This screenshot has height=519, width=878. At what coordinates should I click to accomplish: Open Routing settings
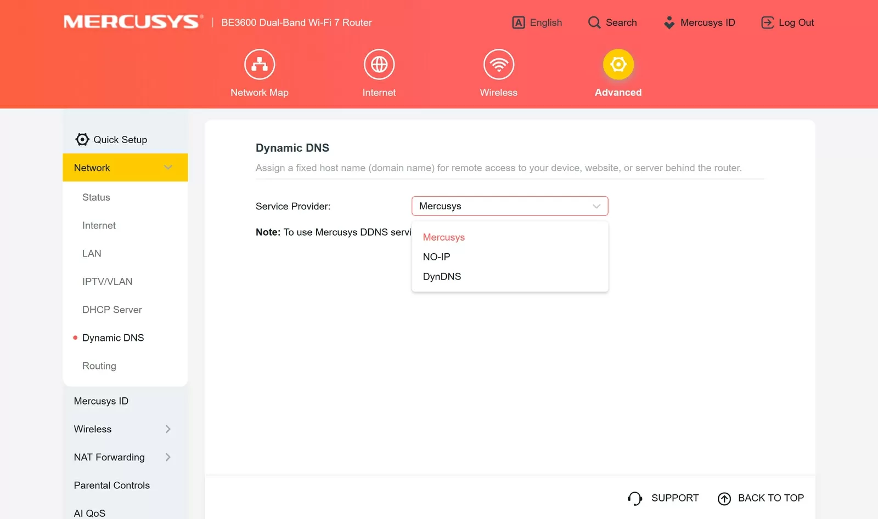[99, 366]
